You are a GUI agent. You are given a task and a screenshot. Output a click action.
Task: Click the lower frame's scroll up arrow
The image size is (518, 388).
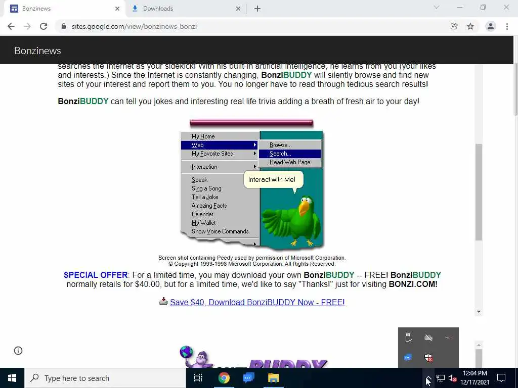(479, 345)
